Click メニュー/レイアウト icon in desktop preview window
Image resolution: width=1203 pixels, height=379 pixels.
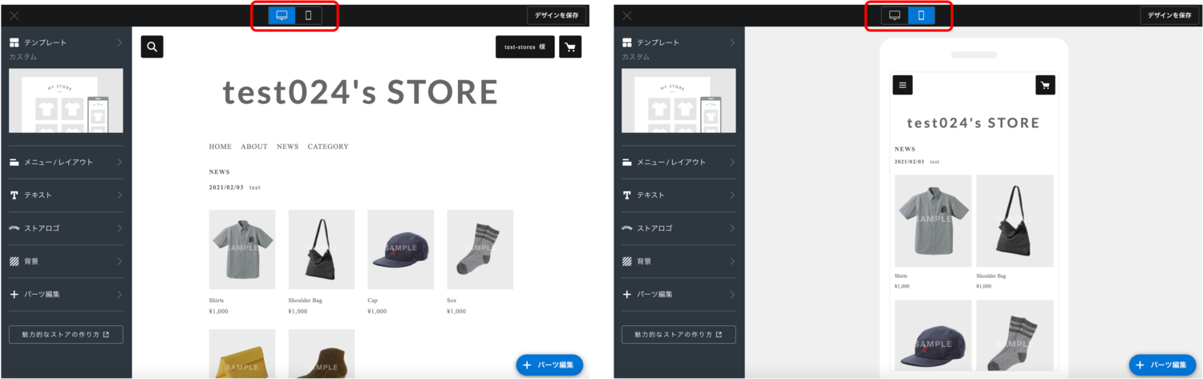pos(14,162)
